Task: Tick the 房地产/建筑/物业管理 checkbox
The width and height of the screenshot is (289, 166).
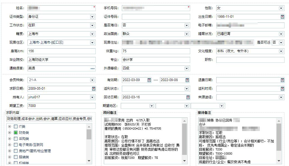Action: tap(16, 151)
